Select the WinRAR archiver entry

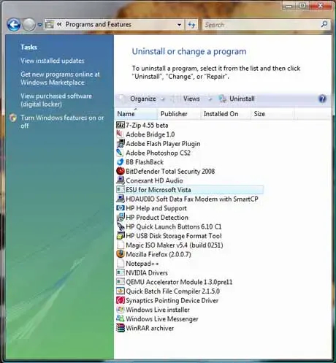tap(150, 328)
